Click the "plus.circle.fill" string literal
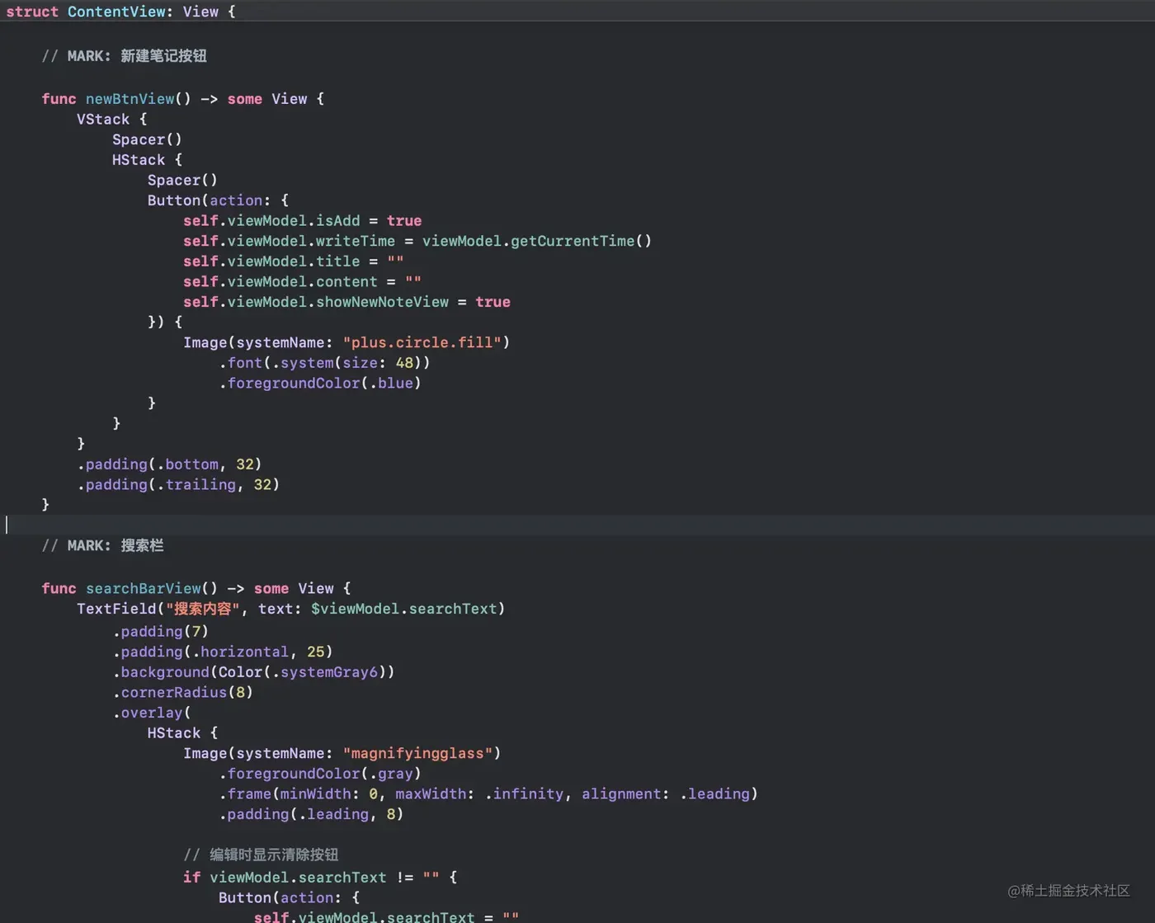 (x=422, y=342)
